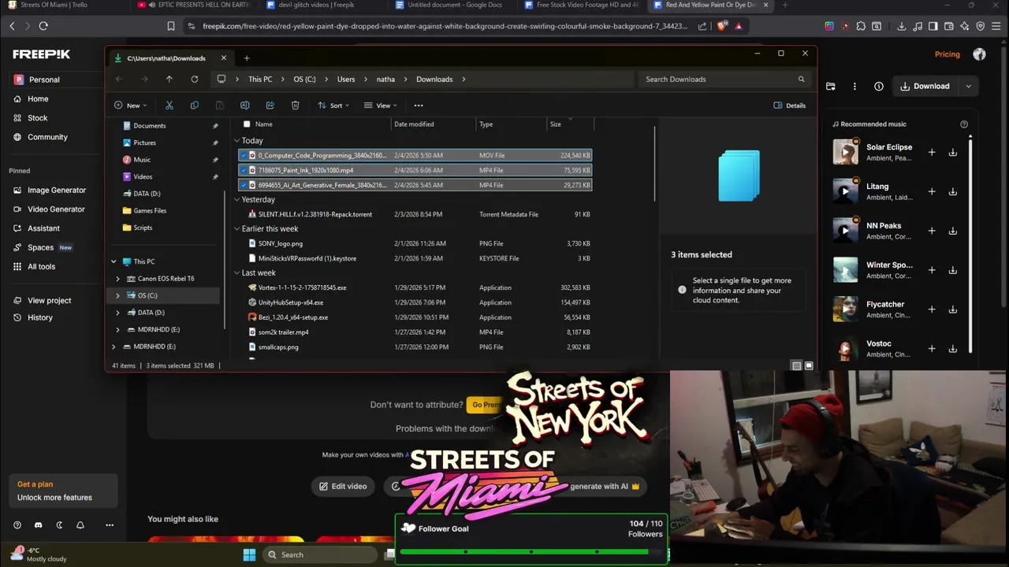The width and height of the screenshot is (1009, 567).
Task: Collapse the Yesterday file group
Action: click(x=237, y=200)
